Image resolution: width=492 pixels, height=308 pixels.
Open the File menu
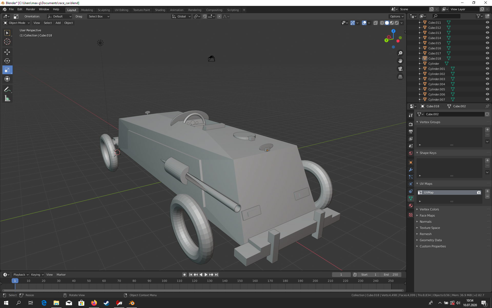pos(11,9)
